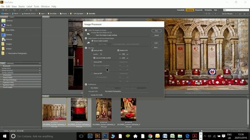This screenshot has width=250, height=140.
Task: Select the Novocastria Photography favorite folder
Action: click(x=14, y=53)
